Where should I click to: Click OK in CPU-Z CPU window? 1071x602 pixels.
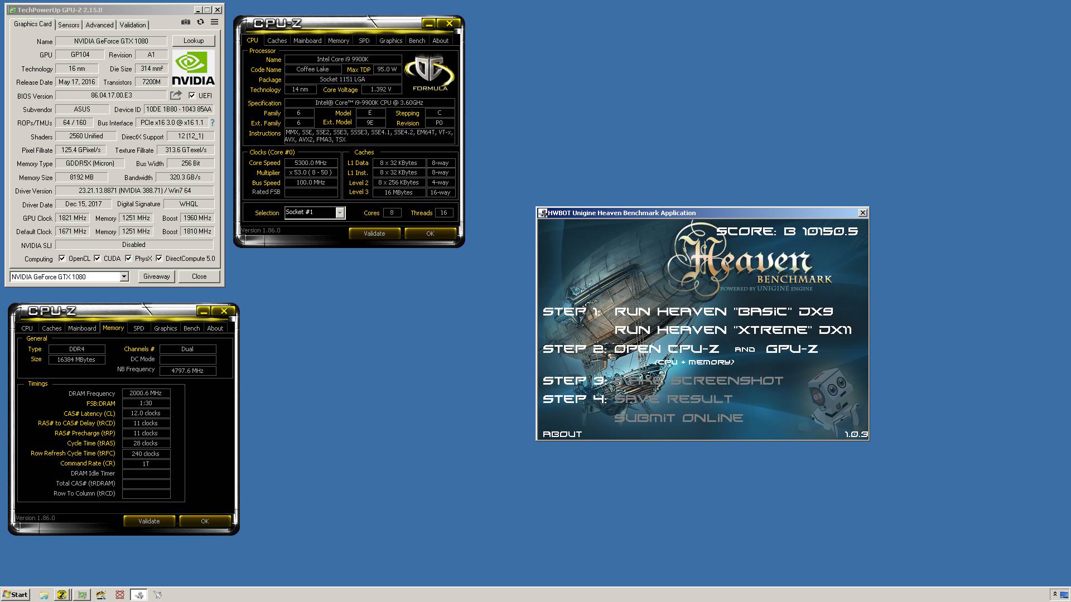click(x=430, y=234)
